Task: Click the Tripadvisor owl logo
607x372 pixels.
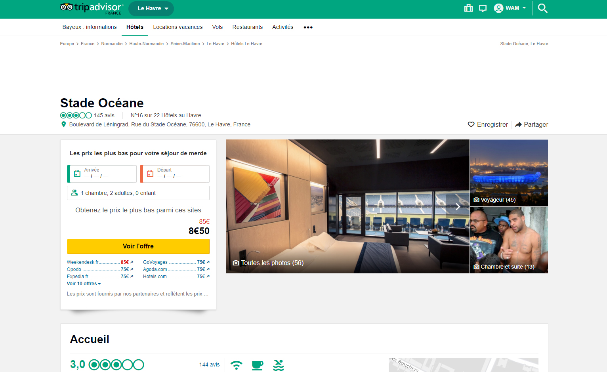Action: click(x=67, y=7)
